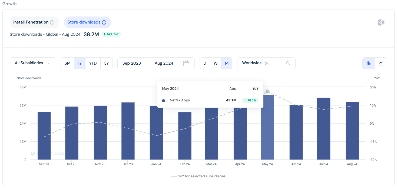Enable Weekly (W) data granularity

point(216,63)
